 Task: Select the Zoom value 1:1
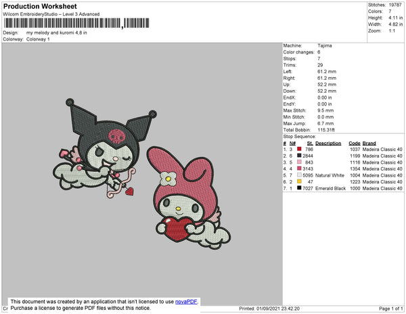(x=392, y=31)
